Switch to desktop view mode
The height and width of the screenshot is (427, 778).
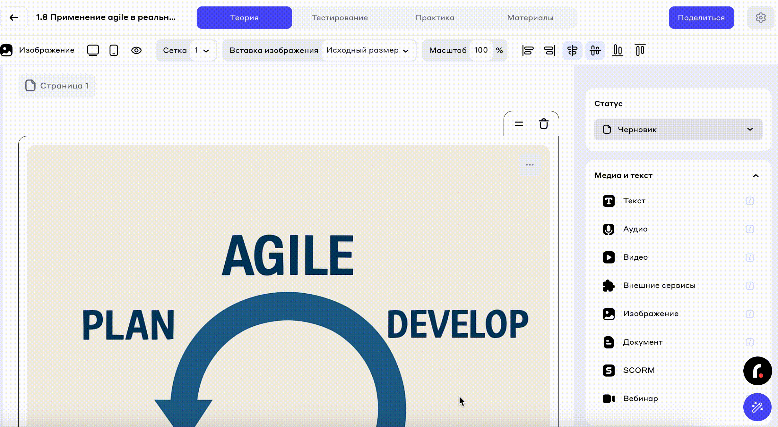93,50
